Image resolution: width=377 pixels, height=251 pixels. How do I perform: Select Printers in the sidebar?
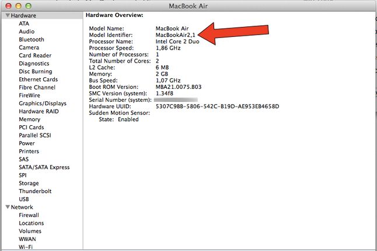pyautogui.click(x=29, y=151)
